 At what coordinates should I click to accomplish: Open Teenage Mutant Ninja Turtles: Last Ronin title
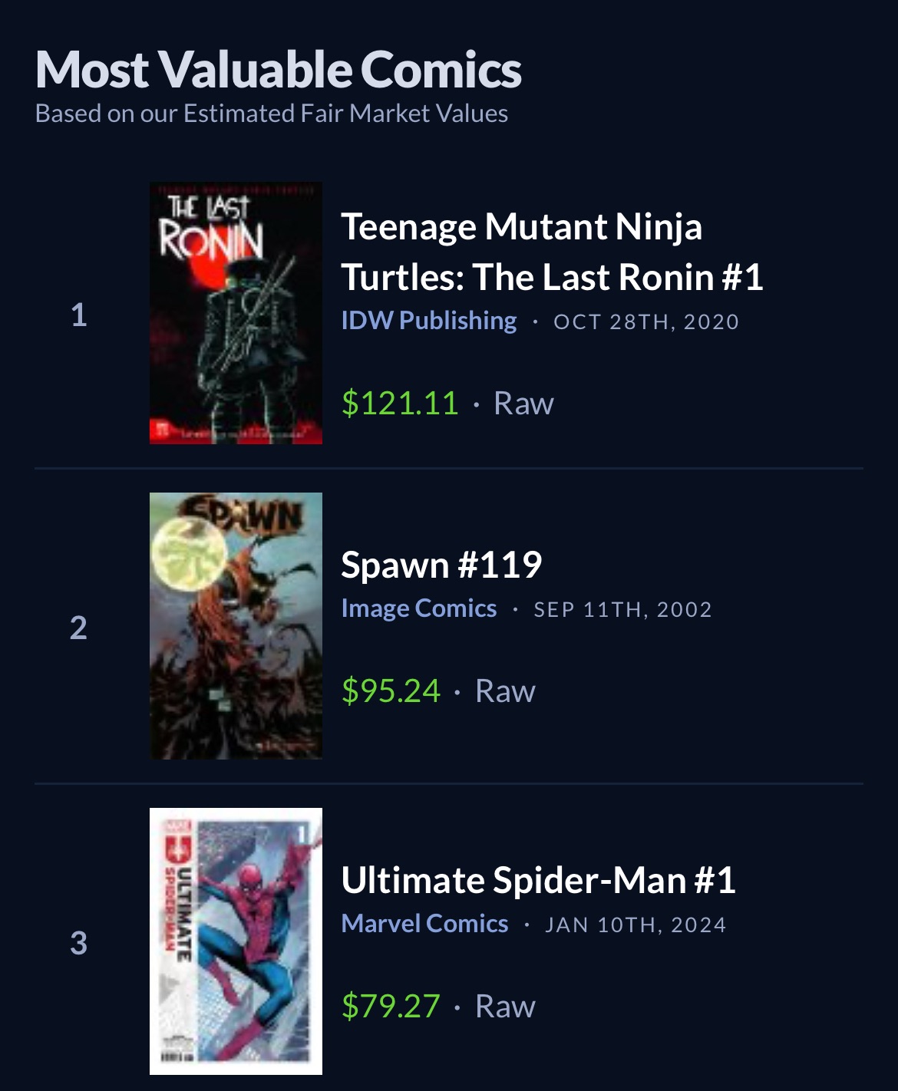pos(551,252)
